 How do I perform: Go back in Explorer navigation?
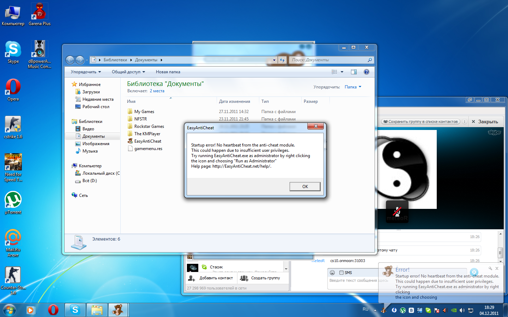click(70, 60)
